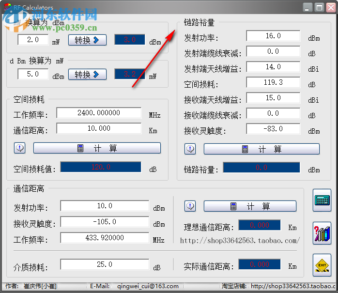Viewport: 338px width, 293px height.
Task: Edit distance 发射功率 field showing 10.0
Action: point(105,206)
